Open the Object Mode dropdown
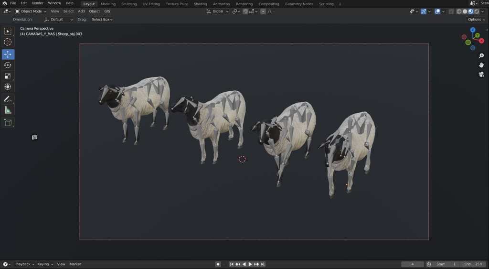 [x=31, y=11]
